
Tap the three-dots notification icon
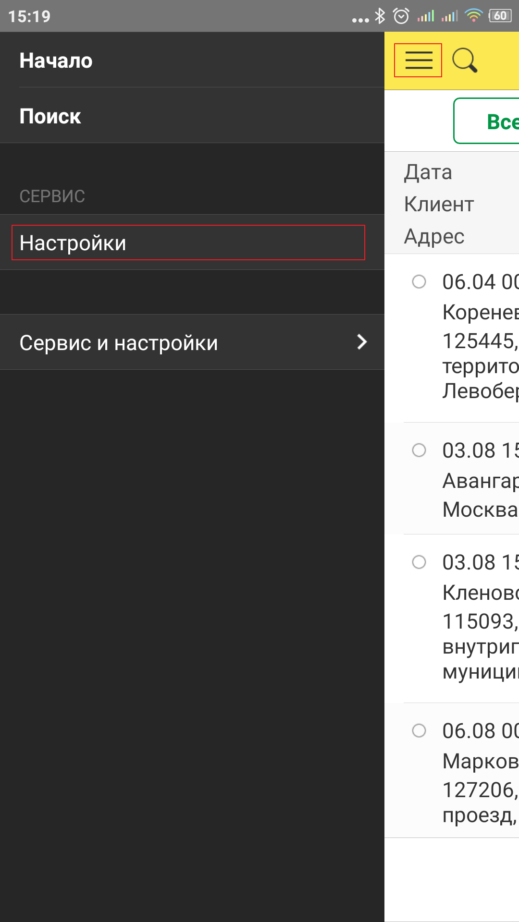[x=360, y=20]
